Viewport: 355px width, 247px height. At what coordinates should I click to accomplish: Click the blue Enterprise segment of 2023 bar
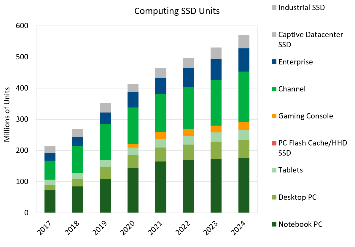coord(216,69)
